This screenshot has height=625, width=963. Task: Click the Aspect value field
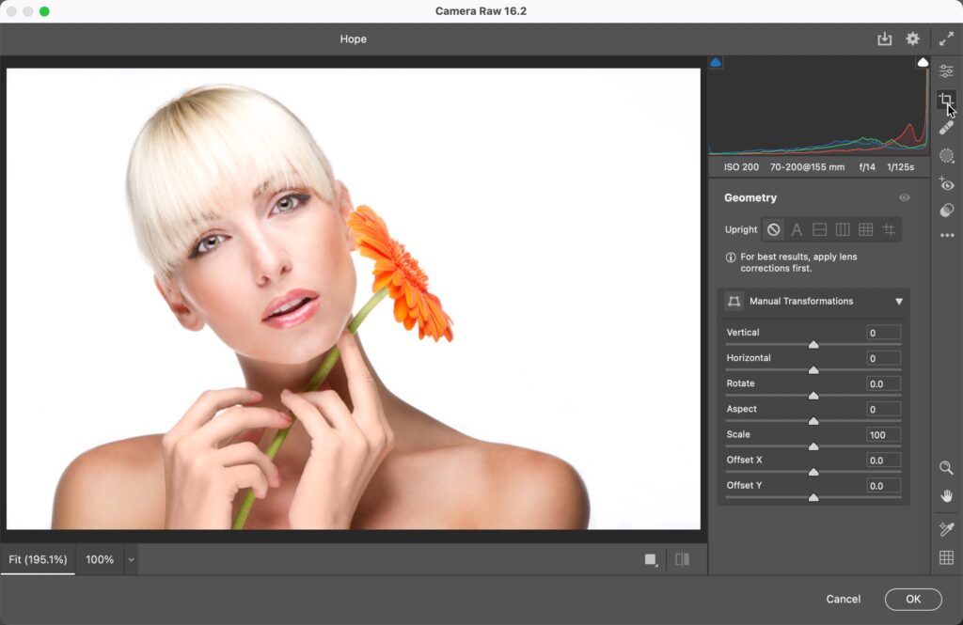(883, 409)
